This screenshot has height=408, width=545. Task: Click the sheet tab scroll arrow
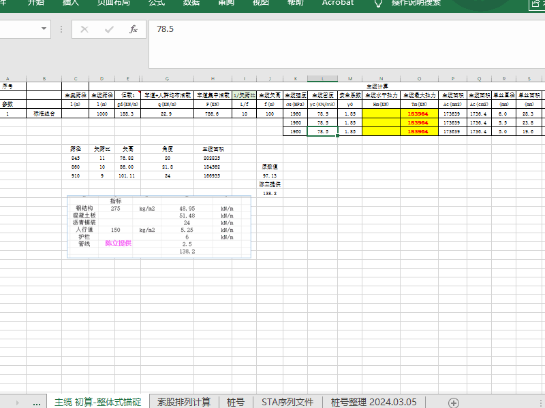(x=18, y=403)
